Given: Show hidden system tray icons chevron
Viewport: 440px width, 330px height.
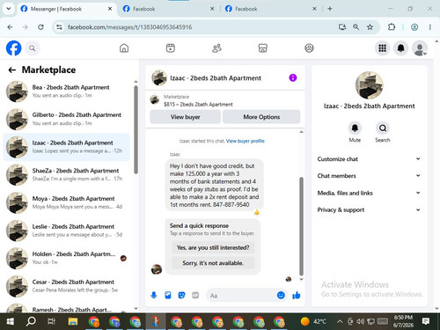Looking at the screenshot, I should (340, 321).
